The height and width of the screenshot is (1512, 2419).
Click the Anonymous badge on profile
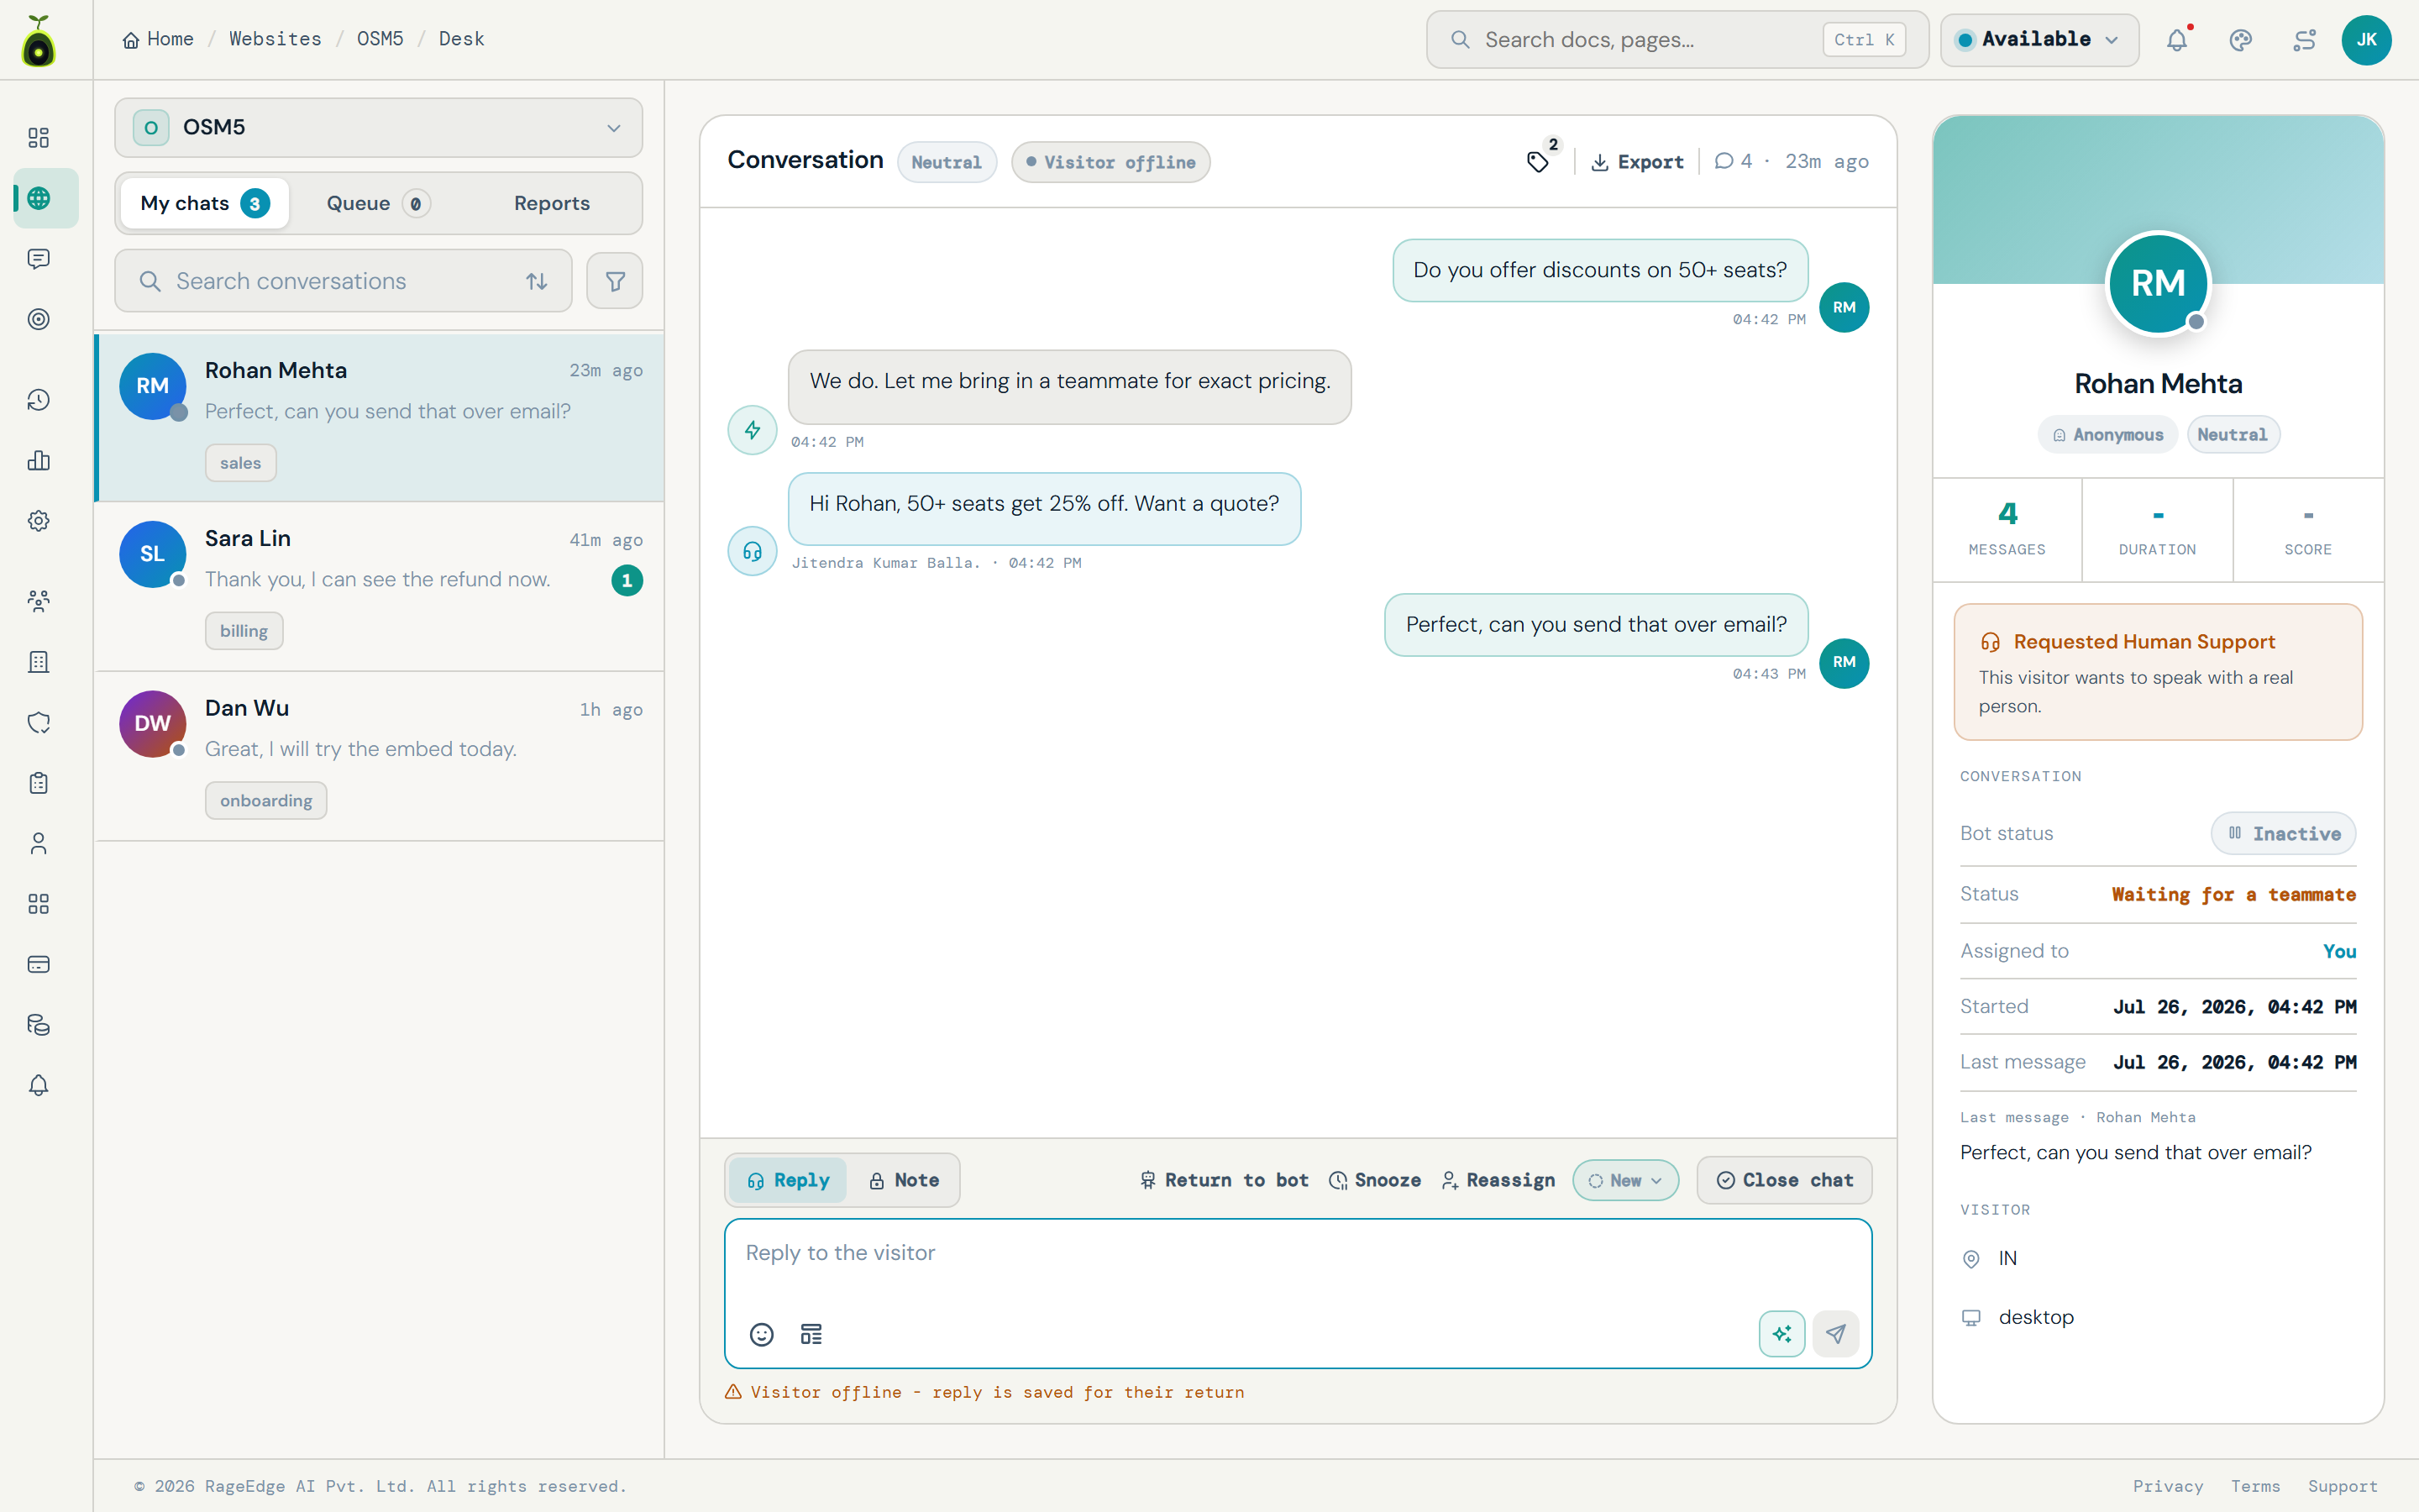(2108, 435)
